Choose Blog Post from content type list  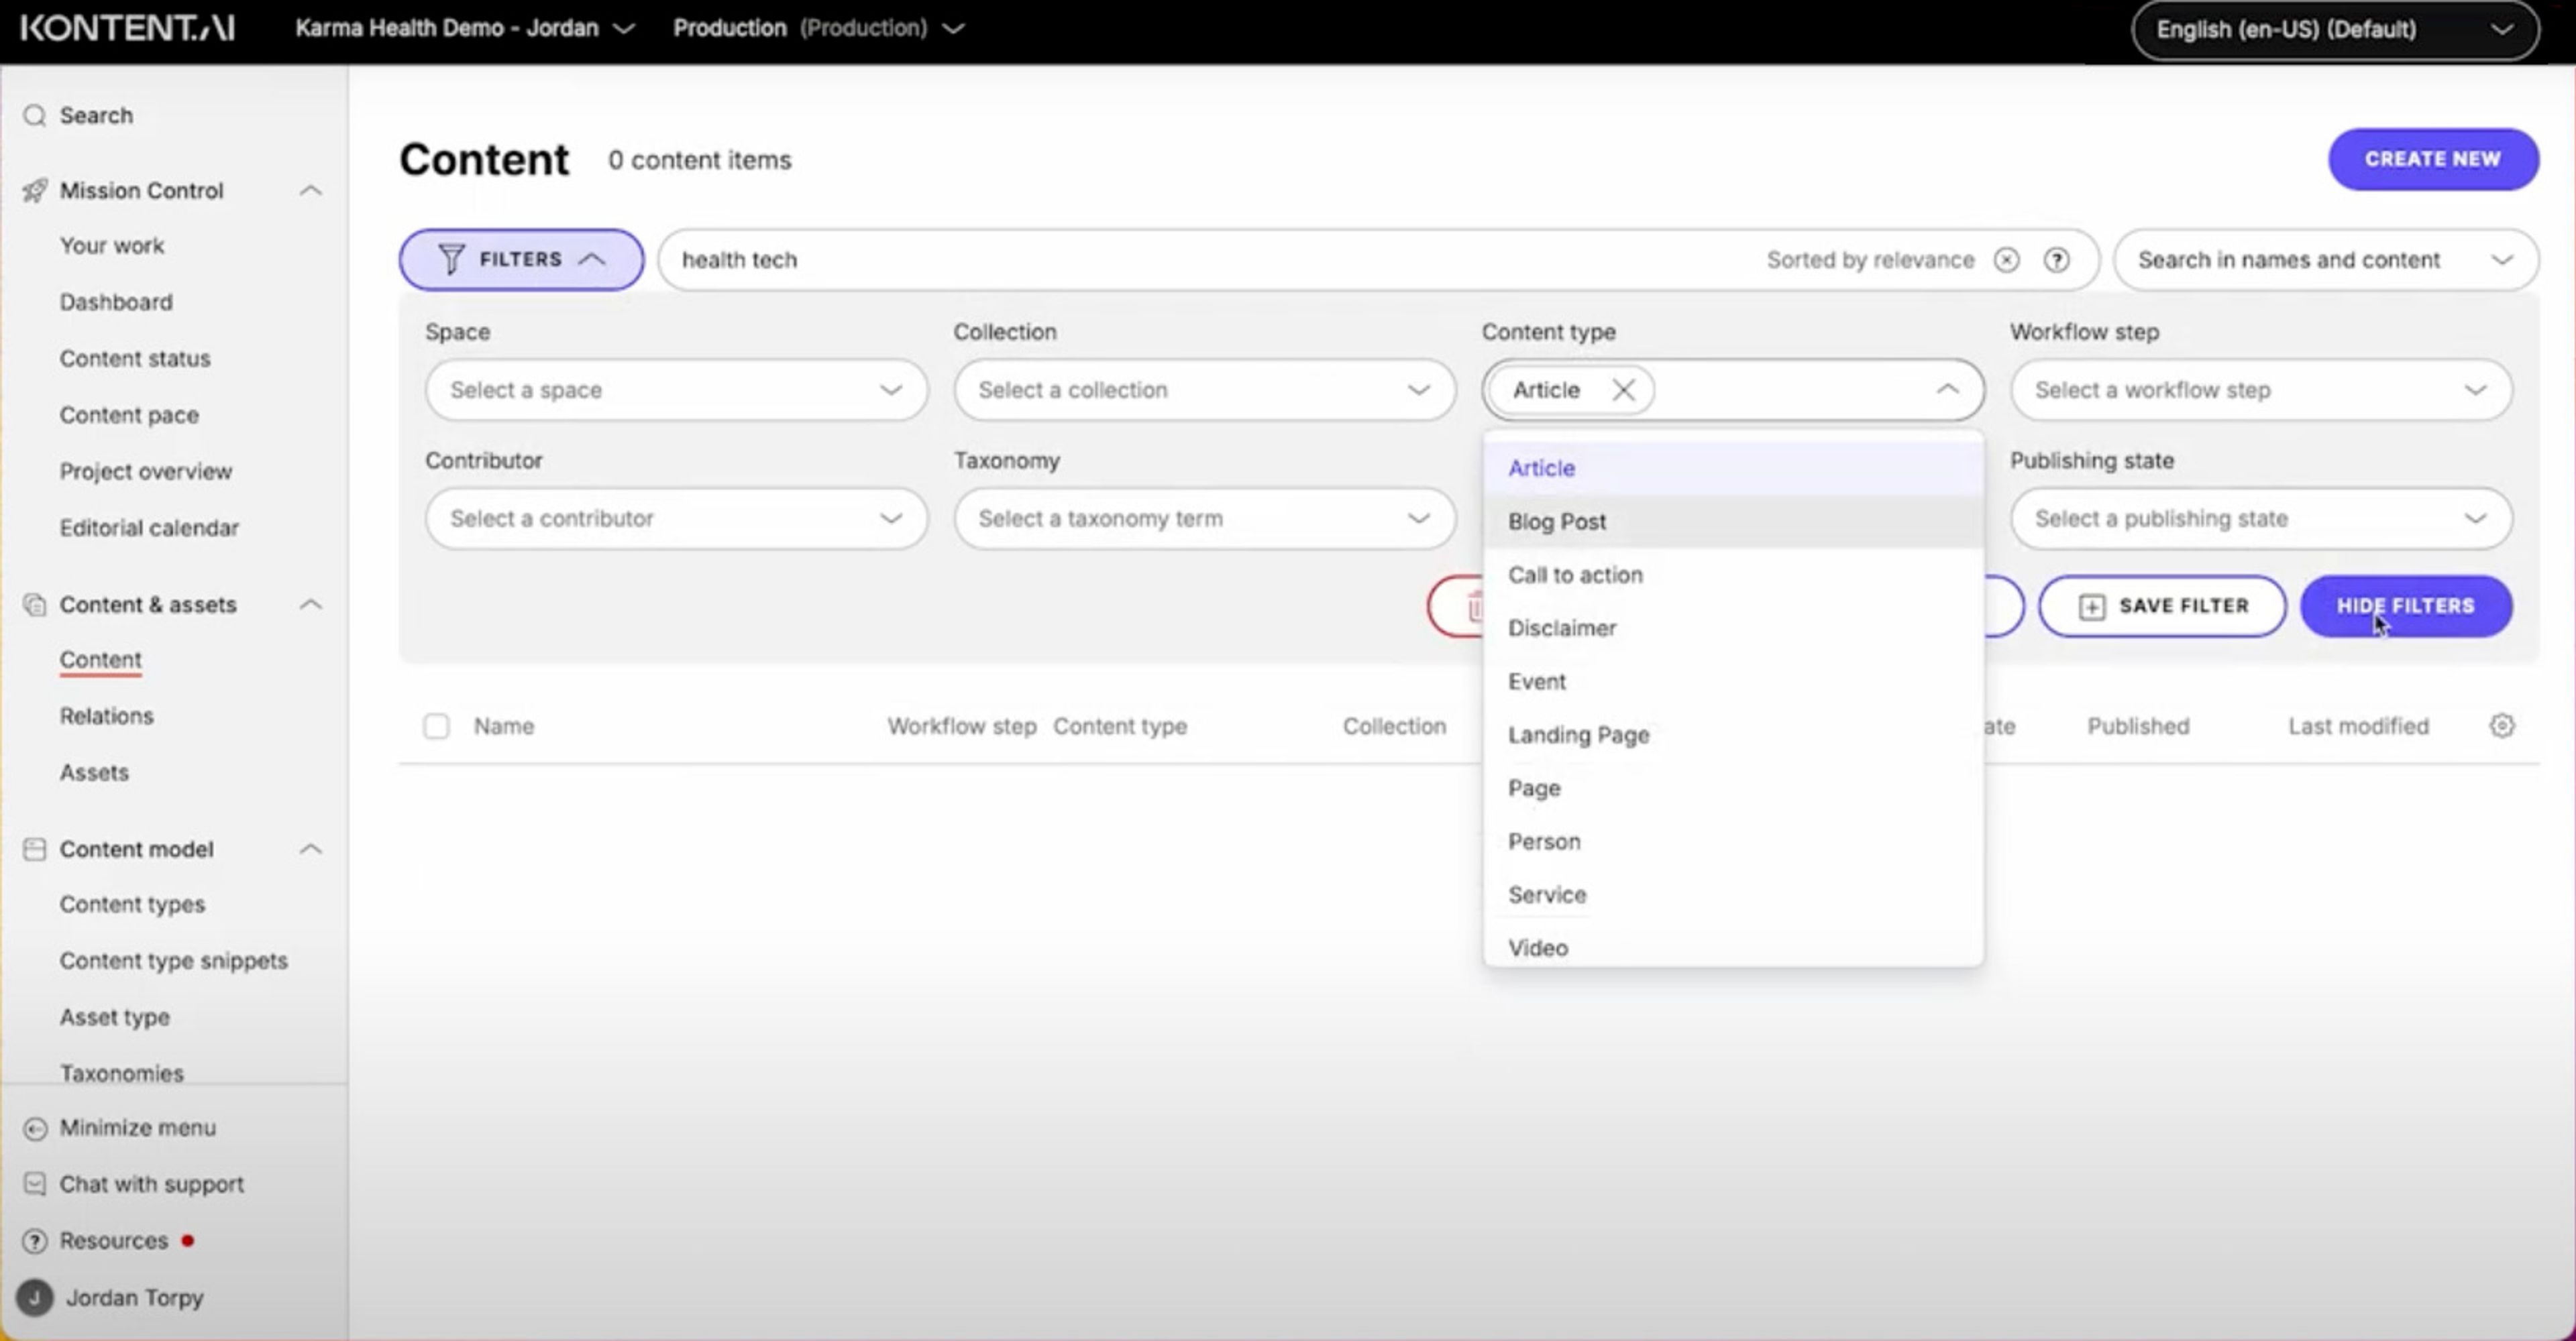[1557, 522]
